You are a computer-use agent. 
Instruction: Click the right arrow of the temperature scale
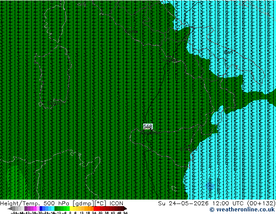(x=125, y=208)
